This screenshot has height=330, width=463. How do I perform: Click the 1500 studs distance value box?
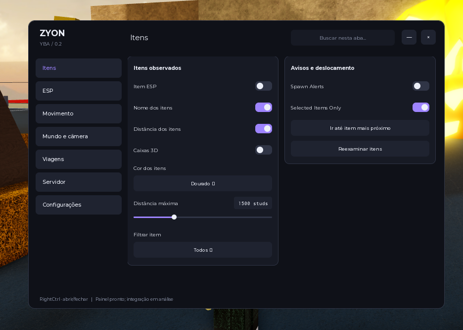tap(253, 204)
